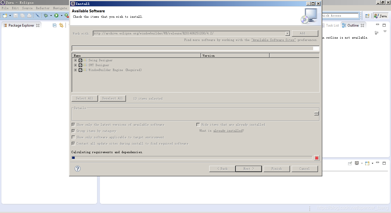391x213 pixels.
Task: Click the New wizard toolbar icon
Action: coord(5,15)
